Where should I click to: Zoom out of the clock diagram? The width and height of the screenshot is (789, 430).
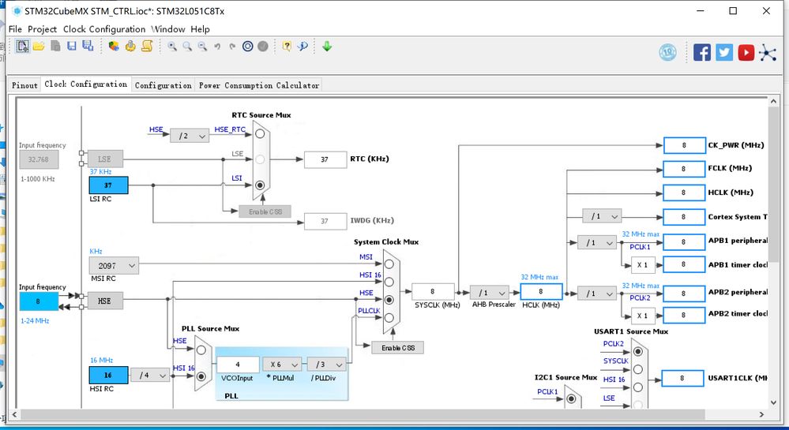(x=202, y=47)
